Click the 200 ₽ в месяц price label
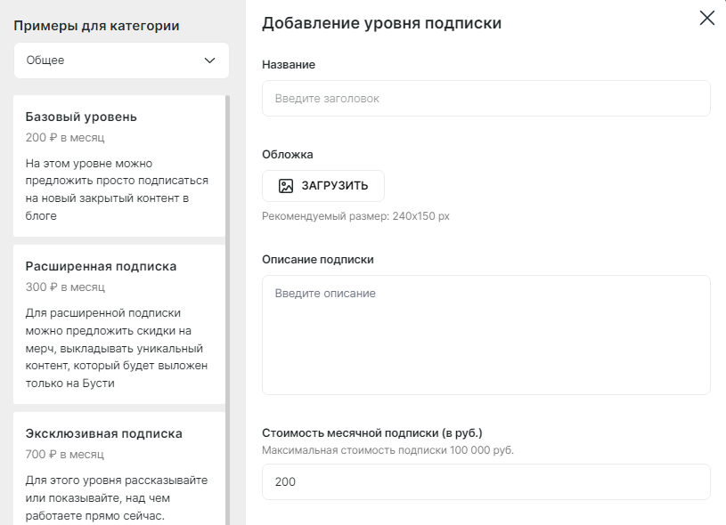 click(65, 138)
